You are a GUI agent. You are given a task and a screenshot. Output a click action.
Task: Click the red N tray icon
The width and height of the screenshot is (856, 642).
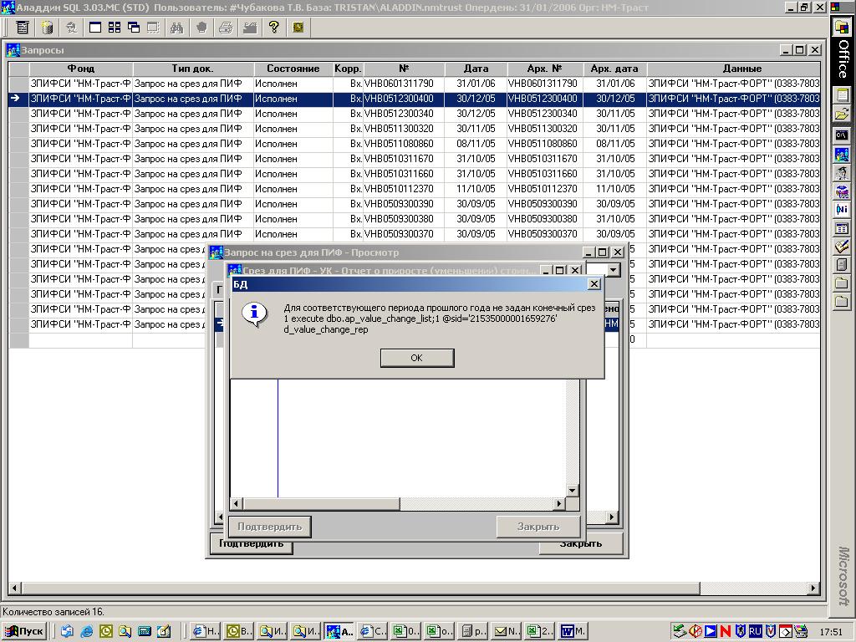[x=726, y=632]
